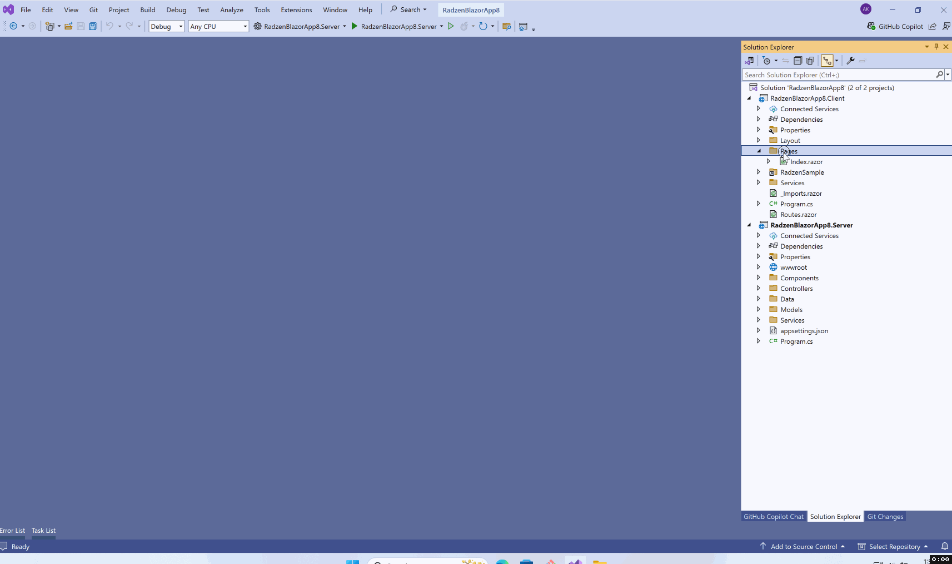Click the Visual Studio logo icon

[x=8, y=9]
